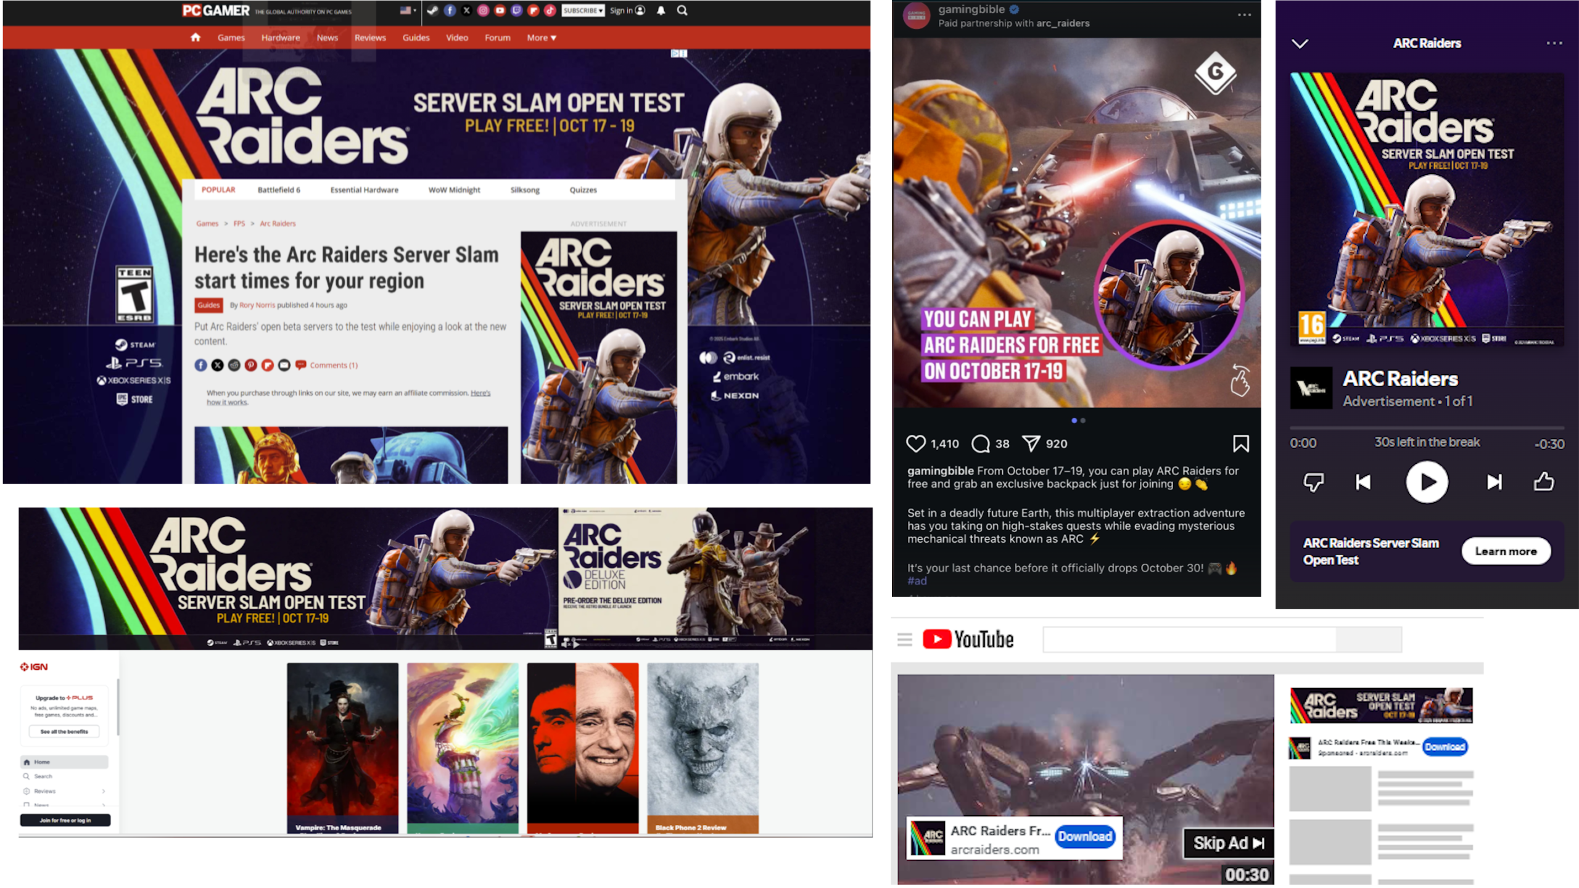Click the PC Gamer home icon
The height and width of the screenshot is (888, 1579).
click(196, 38)
